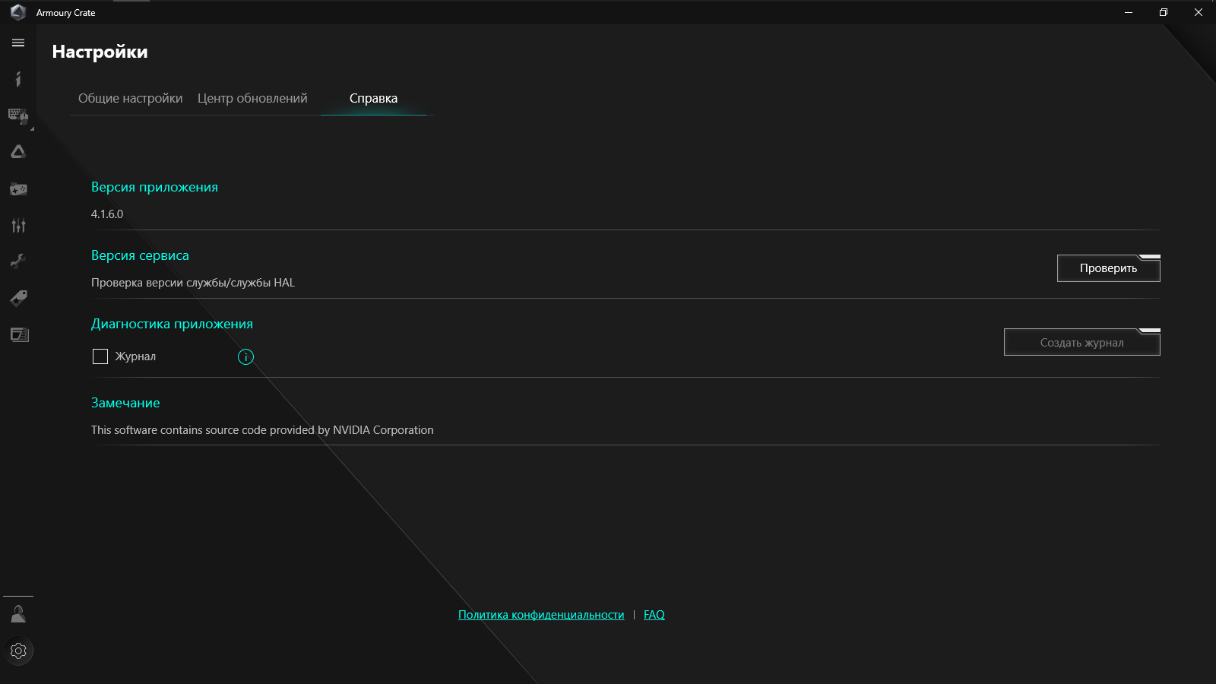Click the Версия сервиса heading
Viewport: 1216px width, 684px height.
(140, 255)
